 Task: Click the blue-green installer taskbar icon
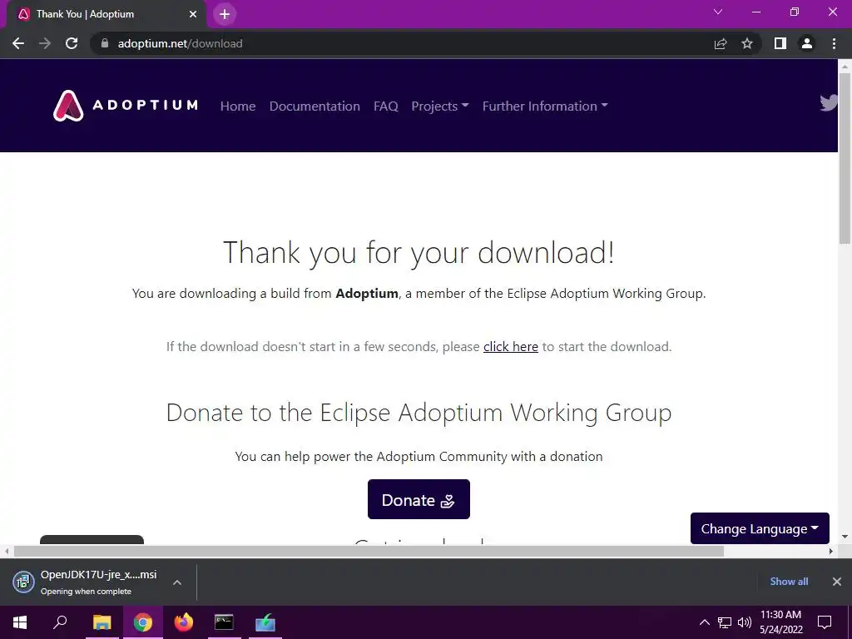click(x=265, y=622)
